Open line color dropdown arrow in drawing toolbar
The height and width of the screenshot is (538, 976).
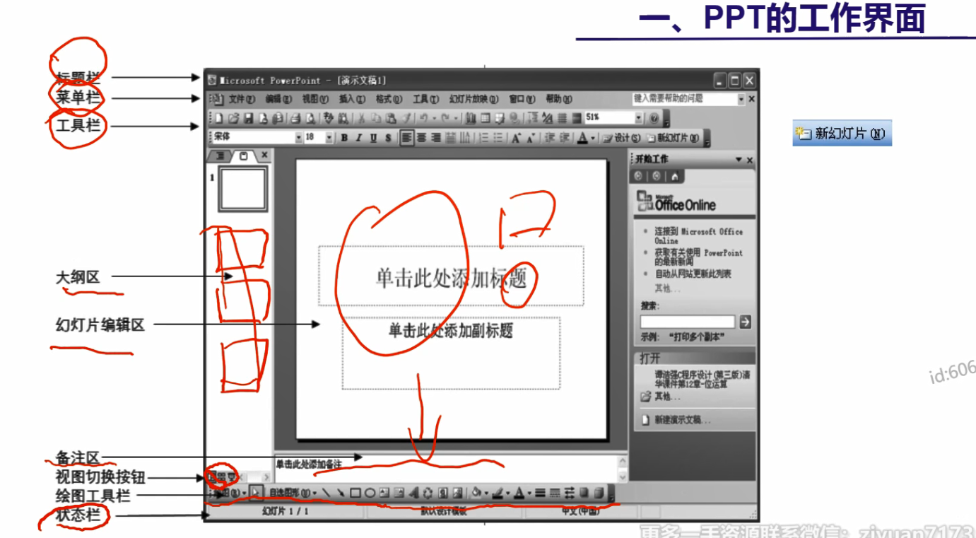pos(508,493)
